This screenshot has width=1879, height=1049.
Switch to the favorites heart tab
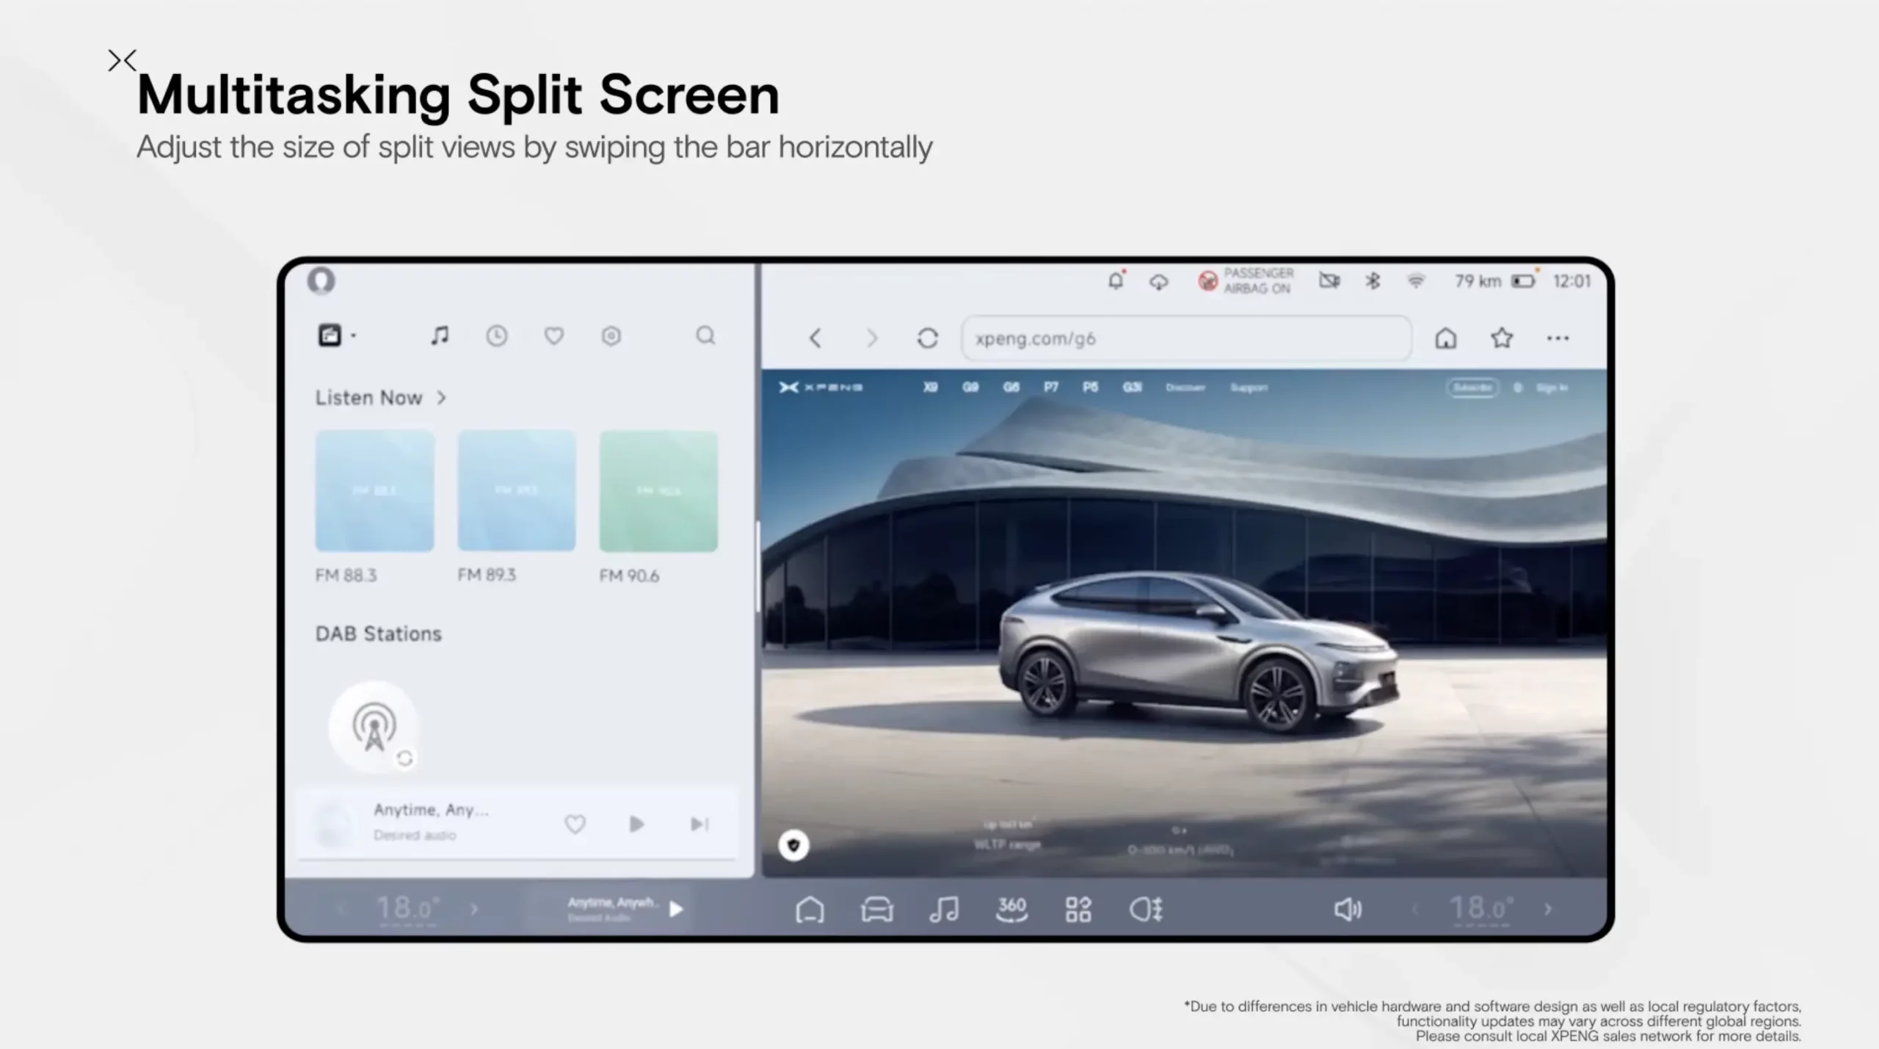pyautogui.click(x=553, y=335)
